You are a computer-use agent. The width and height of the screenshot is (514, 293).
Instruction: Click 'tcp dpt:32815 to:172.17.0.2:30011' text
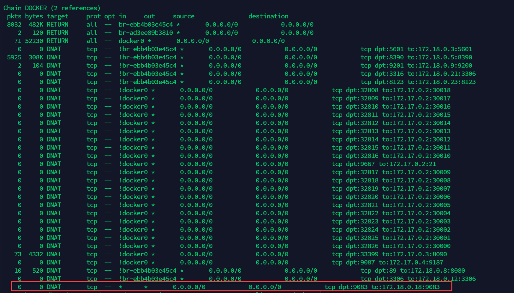[391, 147]
